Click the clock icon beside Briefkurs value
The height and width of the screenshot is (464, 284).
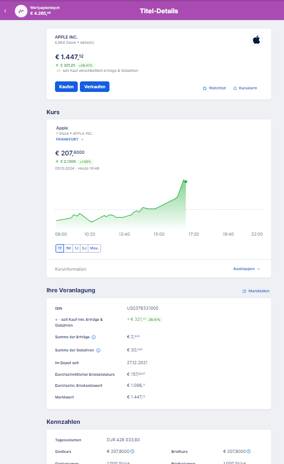pyautogui.click(x=249, y=451)
